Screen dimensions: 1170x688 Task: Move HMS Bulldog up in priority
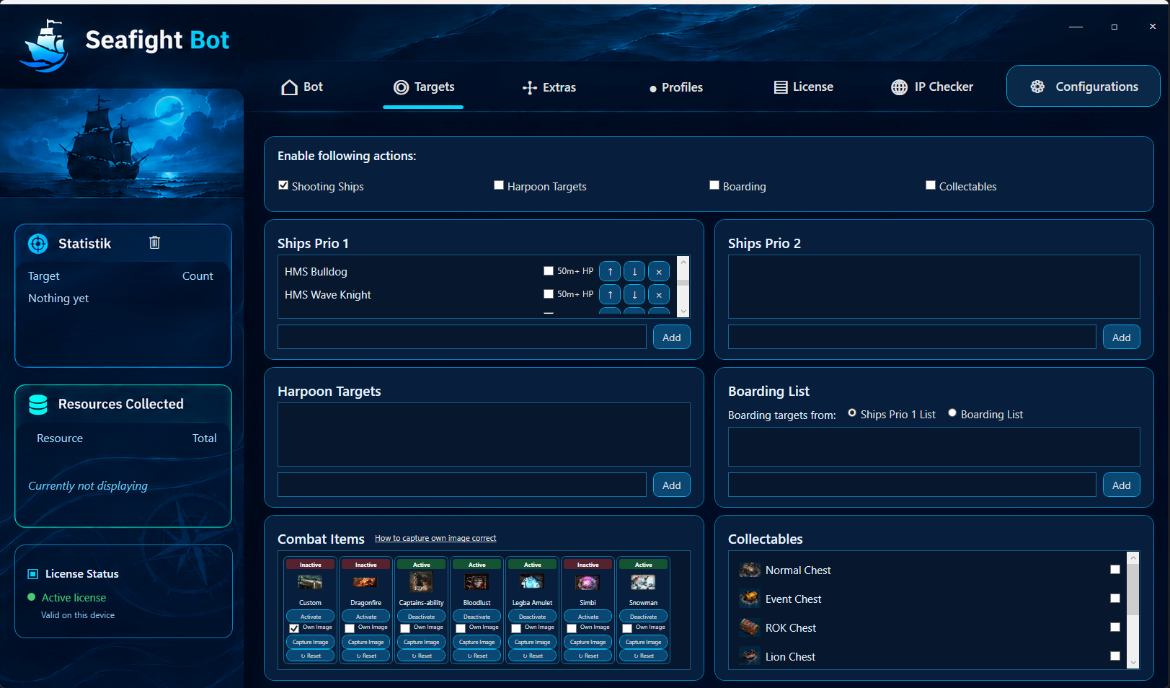pos(610,271)
